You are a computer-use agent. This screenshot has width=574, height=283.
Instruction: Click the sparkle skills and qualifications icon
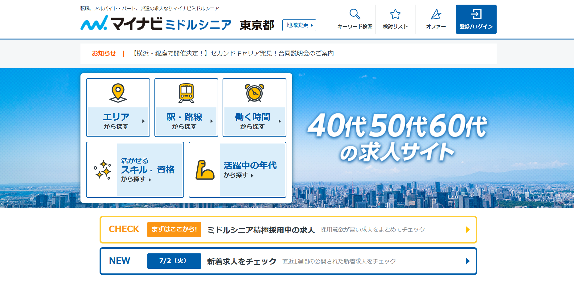pyautogui.click(x=103, y=170)
